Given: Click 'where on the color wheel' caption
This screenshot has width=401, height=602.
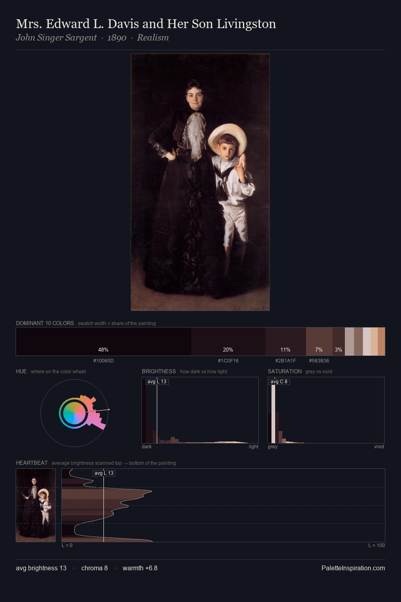Looking at the screenshot, I should pos(58,372).
